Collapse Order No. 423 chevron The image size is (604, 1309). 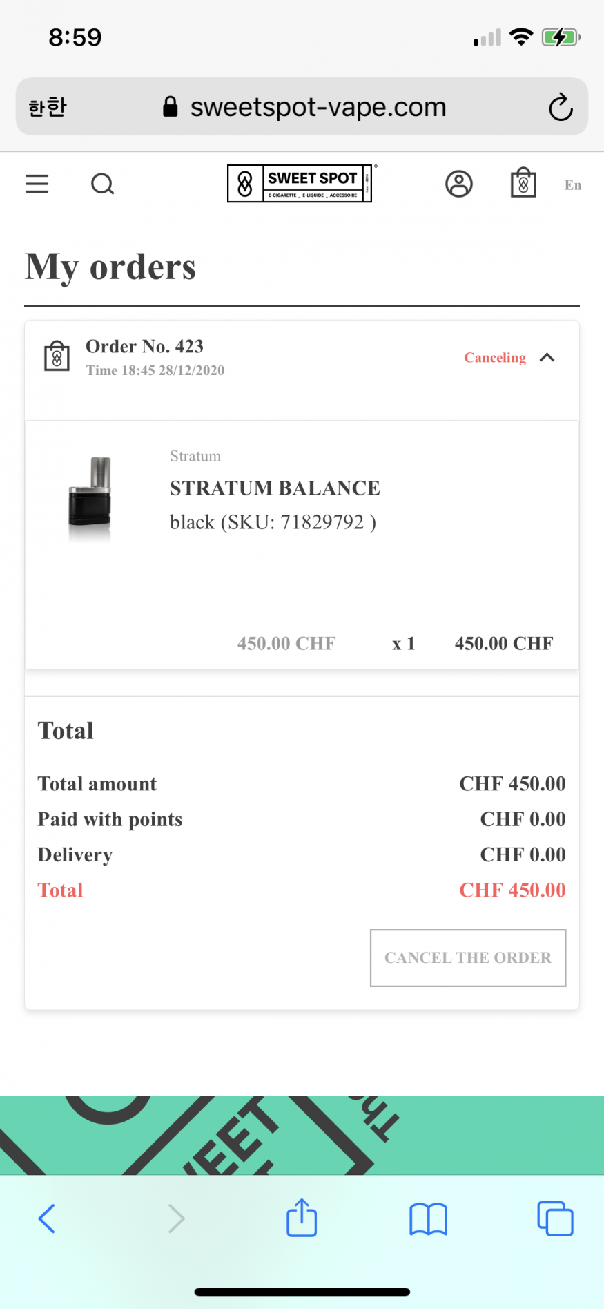point(547,357)
